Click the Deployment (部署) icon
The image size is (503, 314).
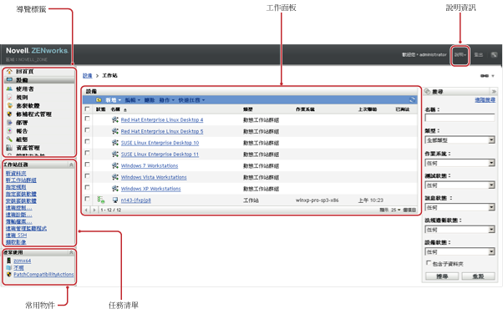pyautogui.click(x=10, y=123)
